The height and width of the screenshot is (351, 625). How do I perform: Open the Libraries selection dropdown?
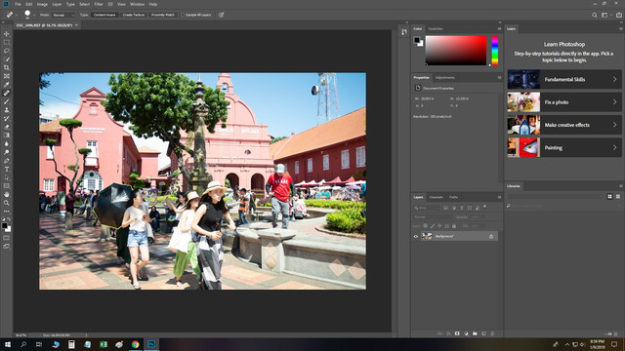pyautogui.click(x=556, y=197)
